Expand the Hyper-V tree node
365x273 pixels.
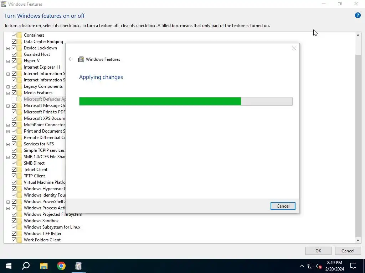[8, 61]
